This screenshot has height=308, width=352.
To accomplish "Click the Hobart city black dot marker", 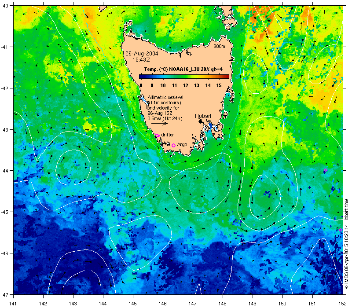I will coord(201,121).
